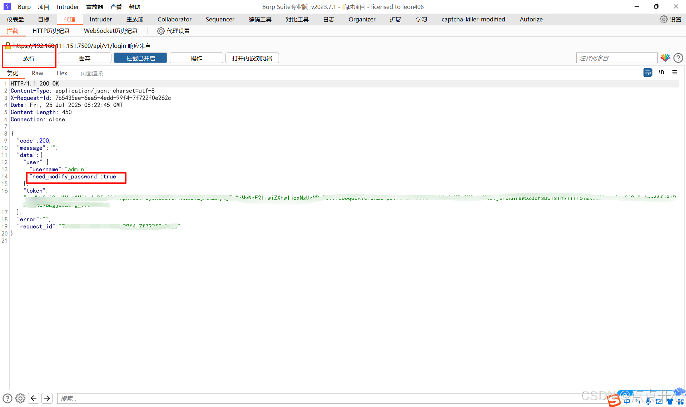Click the "username":"admin" line

pos(59,169)
